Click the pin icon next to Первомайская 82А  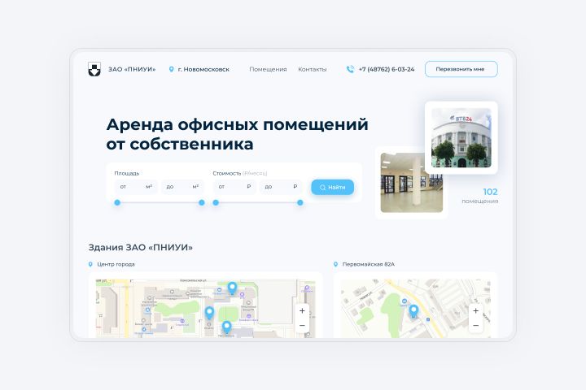pos(335,264)
